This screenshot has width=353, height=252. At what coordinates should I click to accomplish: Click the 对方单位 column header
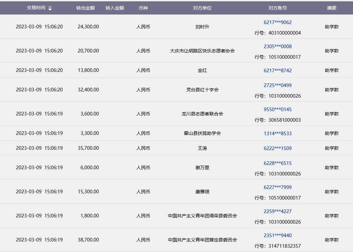tap(202, 8)
